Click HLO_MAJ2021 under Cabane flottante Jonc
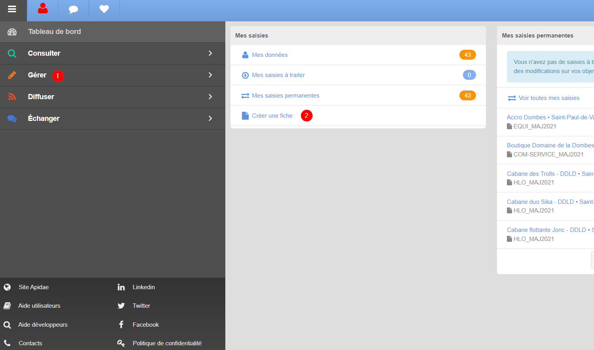This screenshot has width=594, height=350. (x=534, y=239)
